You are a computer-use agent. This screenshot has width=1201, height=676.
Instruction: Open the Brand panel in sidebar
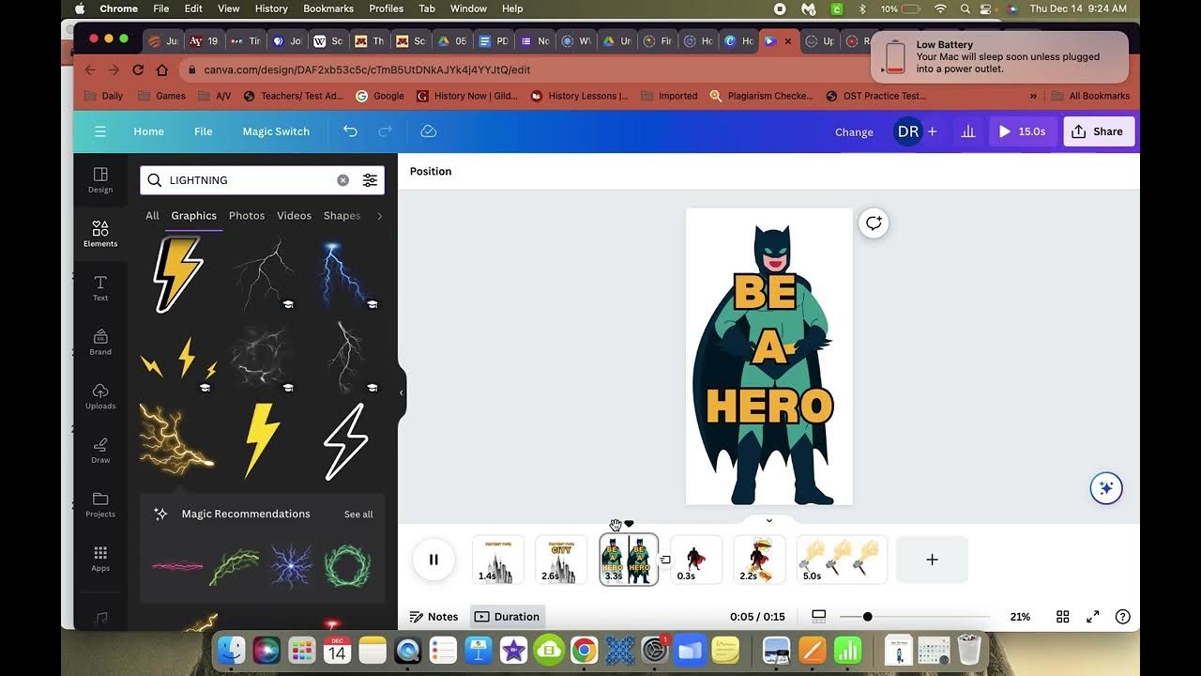tap(100, 342)
